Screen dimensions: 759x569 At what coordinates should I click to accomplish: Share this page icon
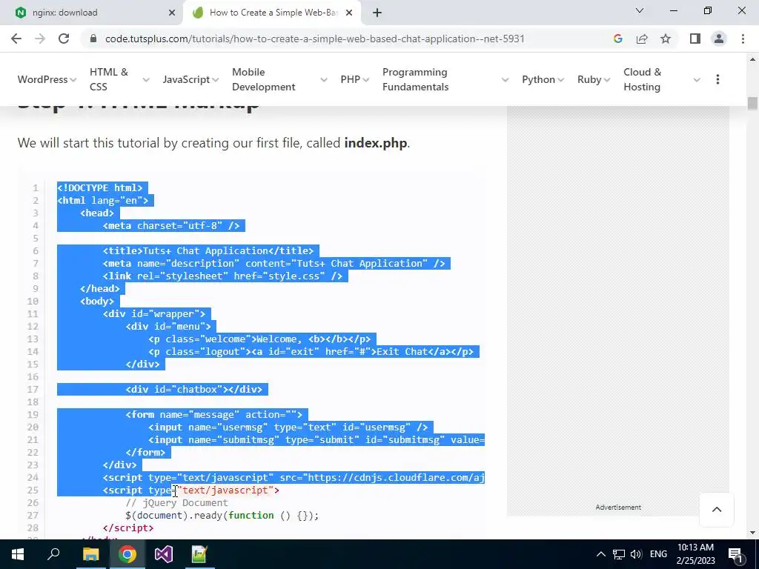[642, 39]
